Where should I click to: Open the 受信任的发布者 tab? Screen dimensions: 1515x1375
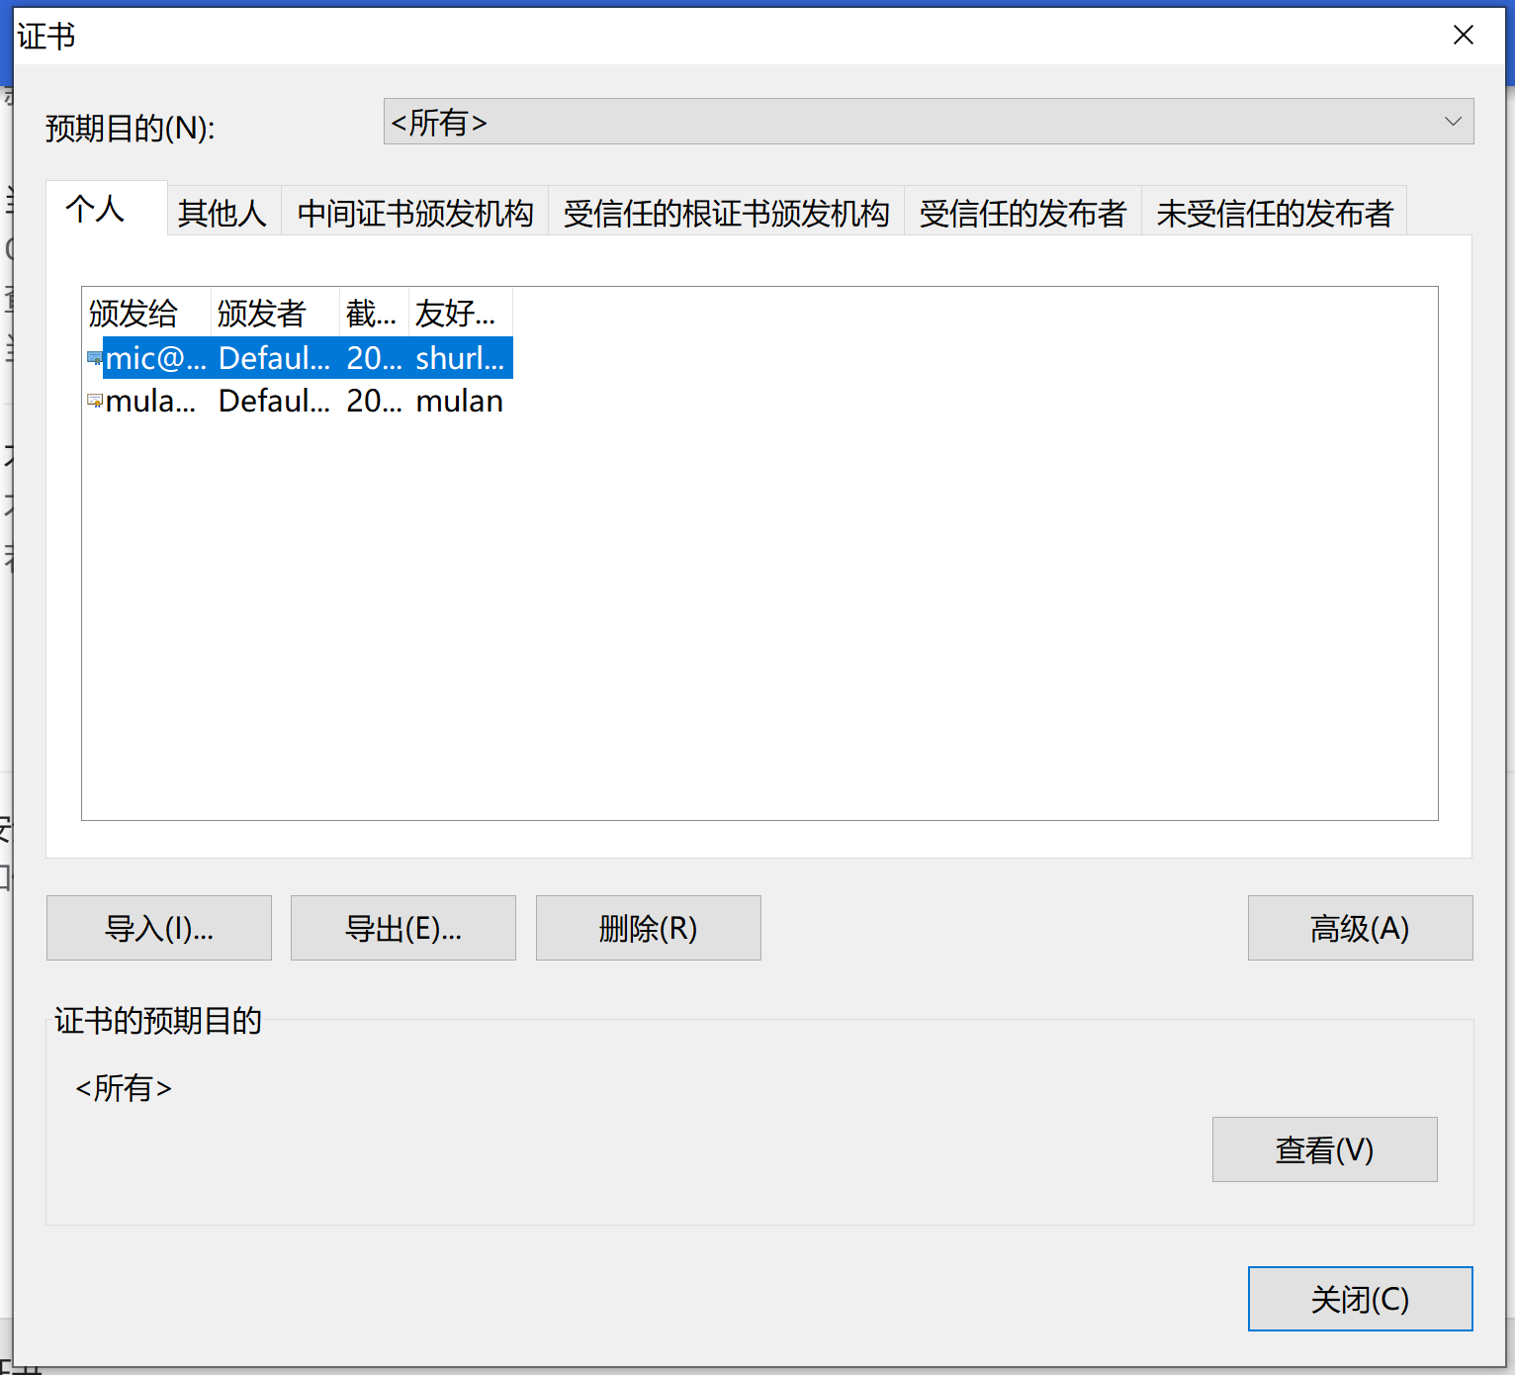coord(1023,212)
